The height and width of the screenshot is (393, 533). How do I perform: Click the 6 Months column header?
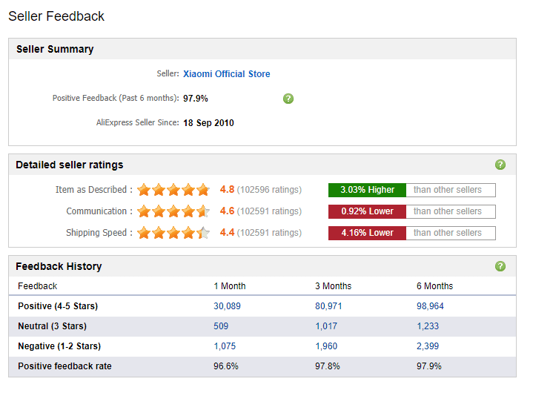click(x=434, y=286)
